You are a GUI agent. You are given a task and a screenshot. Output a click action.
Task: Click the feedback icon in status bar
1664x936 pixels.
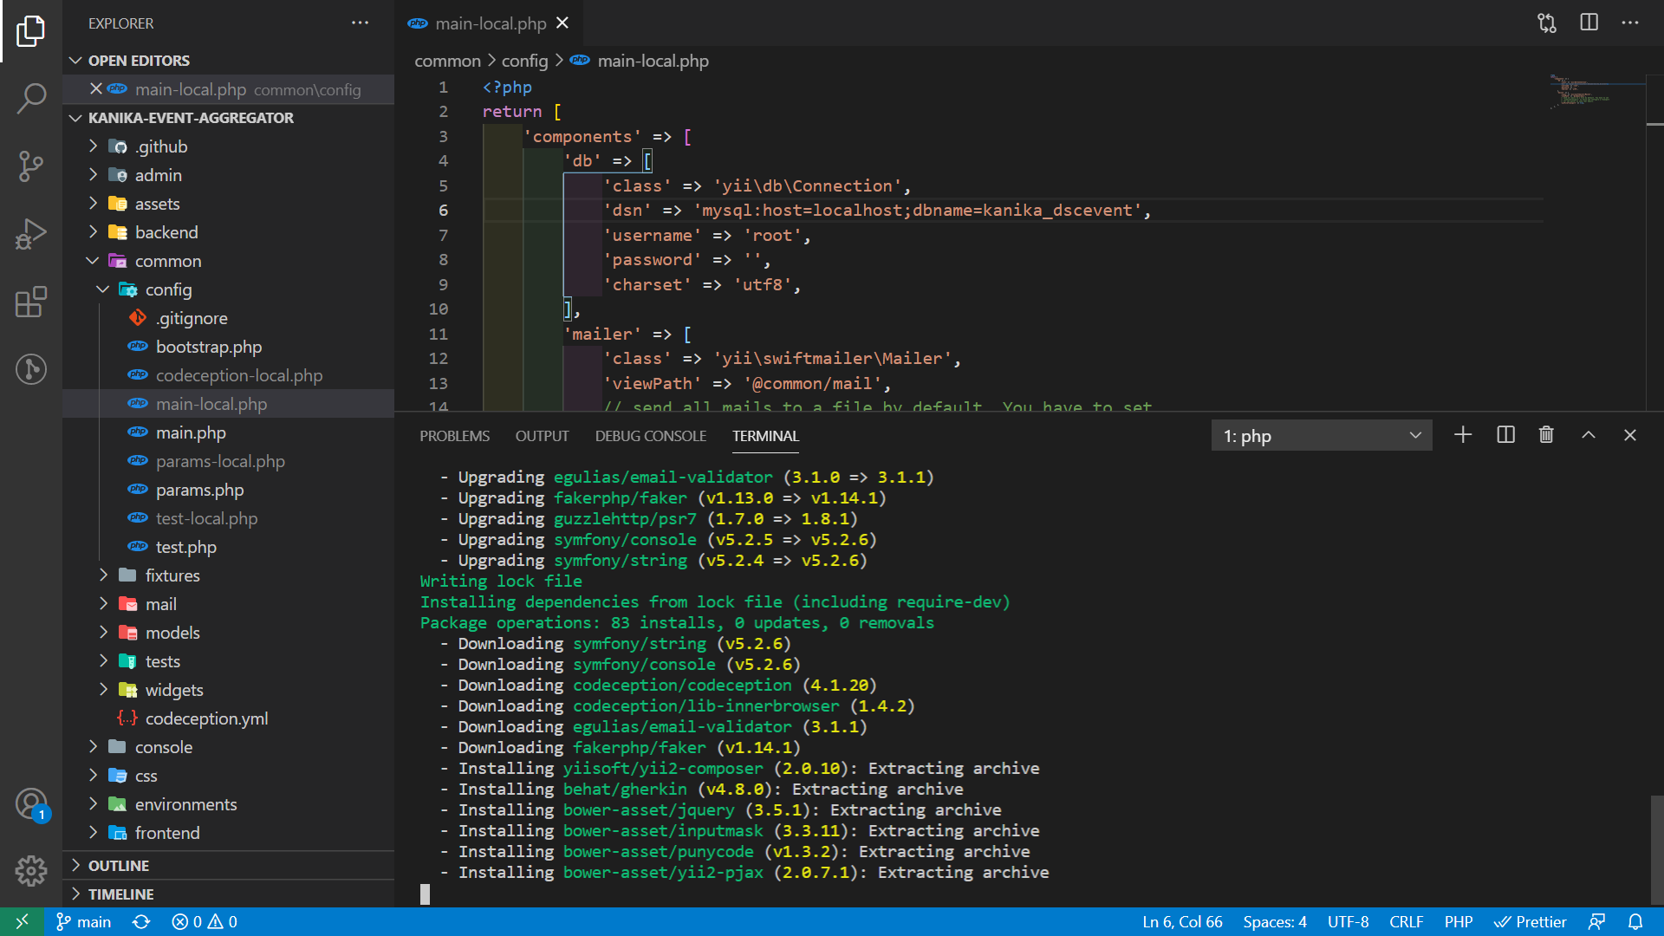[x=1596, y=922]
